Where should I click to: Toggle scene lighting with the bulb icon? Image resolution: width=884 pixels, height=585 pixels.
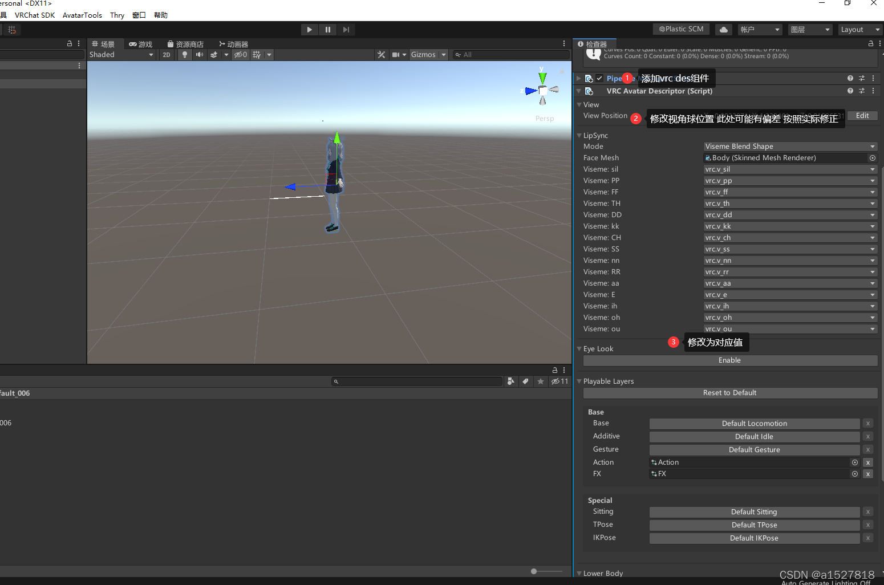click(x=185, y=55)
